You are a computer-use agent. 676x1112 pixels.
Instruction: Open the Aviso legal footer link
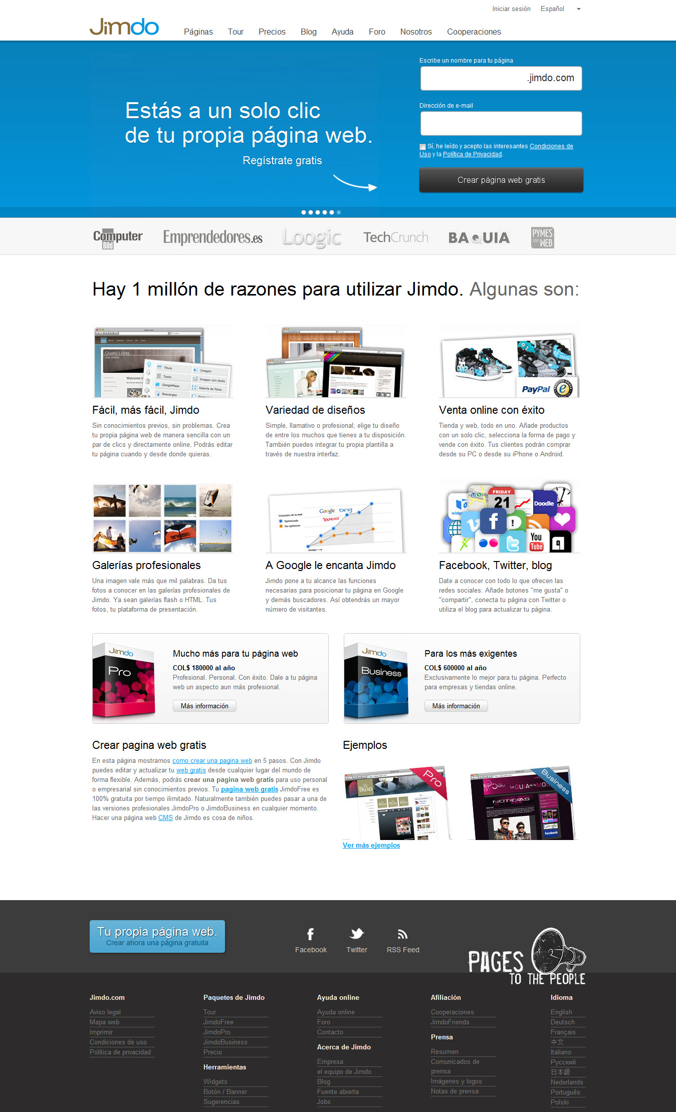click(105, 1012)
